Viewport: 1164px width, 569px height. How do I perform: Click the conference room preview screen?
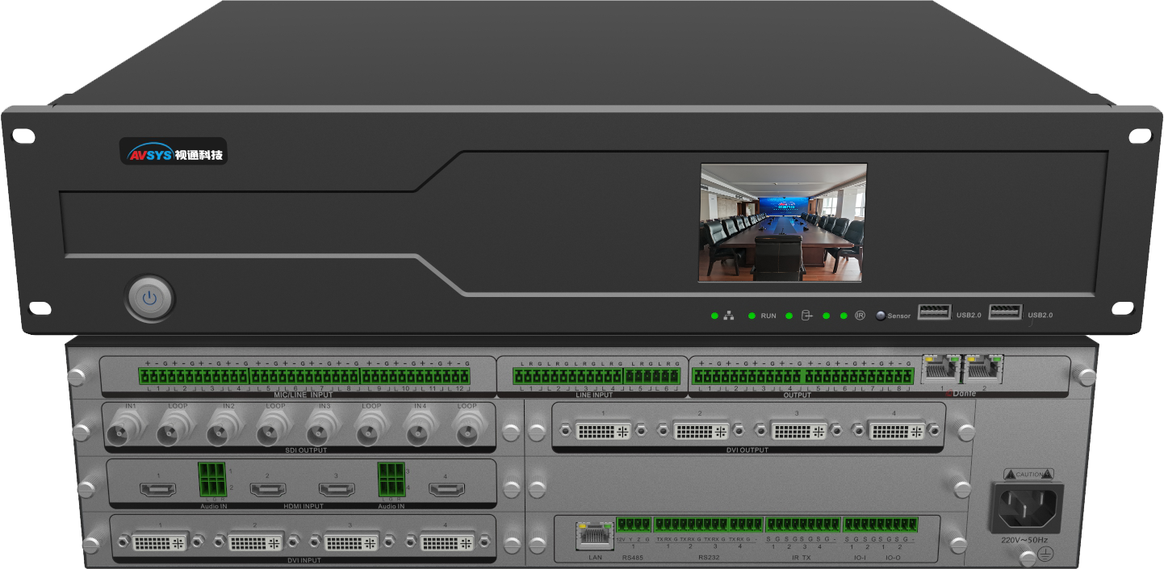pos(783,223)
